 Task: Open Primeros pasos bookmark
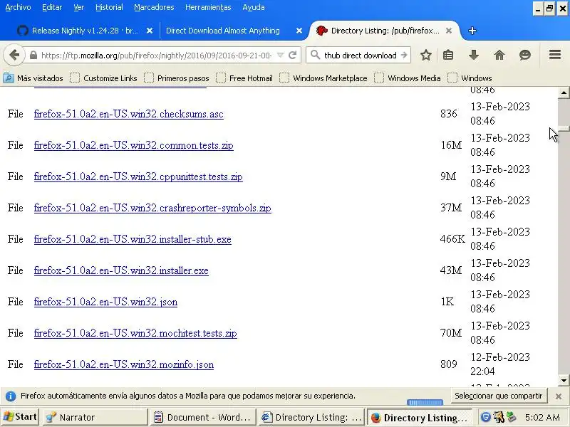tap(177, 78)
